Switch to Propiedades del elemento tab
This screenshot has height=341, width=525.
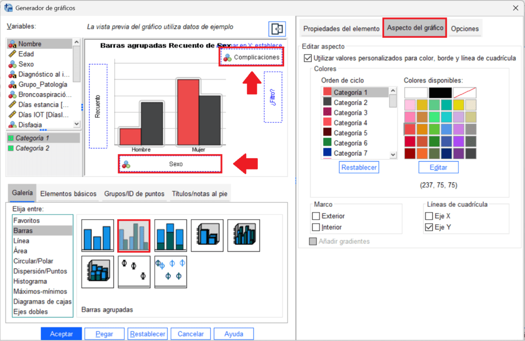click(x=341, y=29)
